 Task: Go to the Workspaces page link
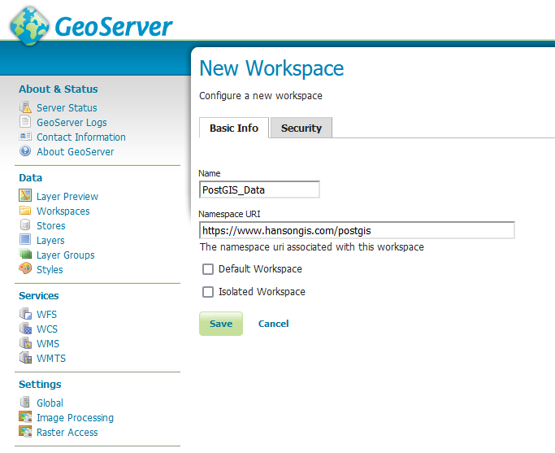[x=63, y=211]
